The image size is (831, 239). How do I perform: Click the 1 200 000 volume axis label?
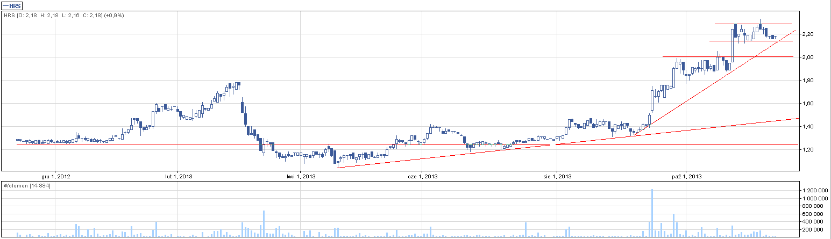coord(815,191)
